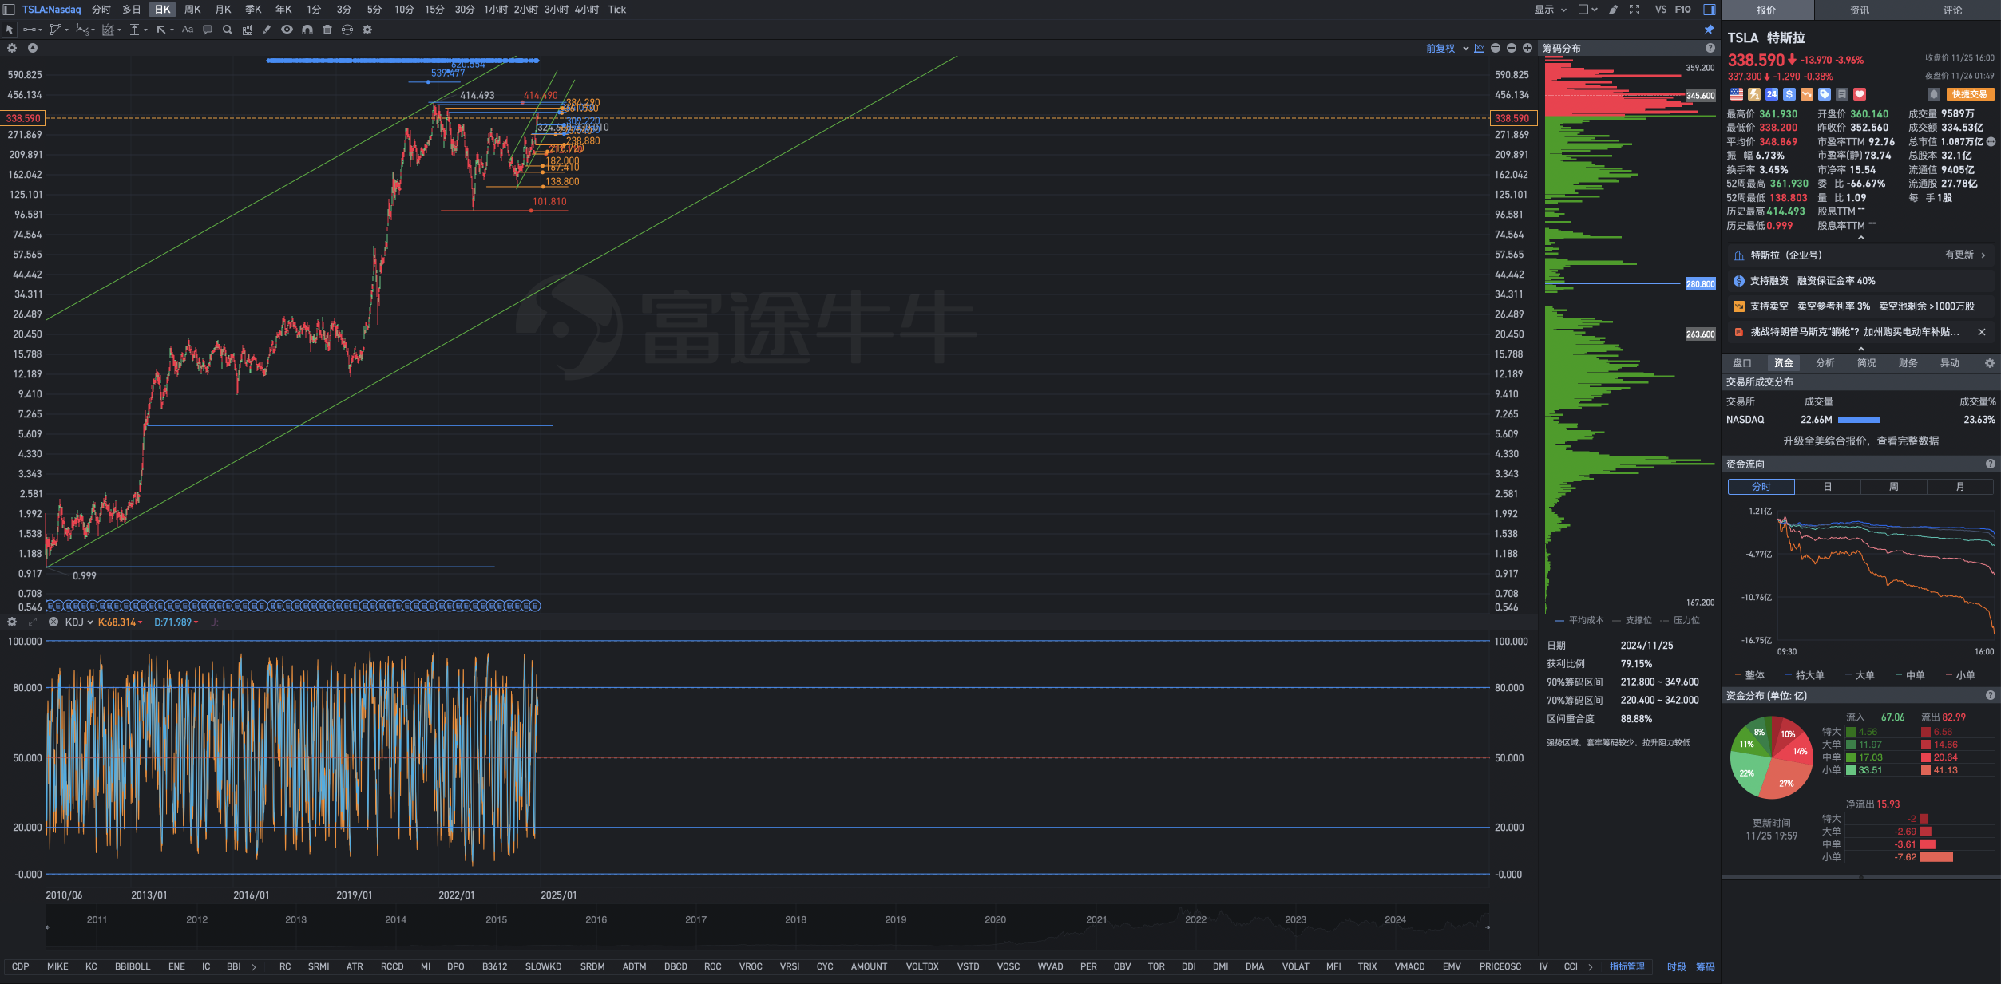Select the Fibonacci/Gann grid tool
Image resolution: width=2001 pixels, height=984 pixels.
pyautogui.click(x=108, y=30)
